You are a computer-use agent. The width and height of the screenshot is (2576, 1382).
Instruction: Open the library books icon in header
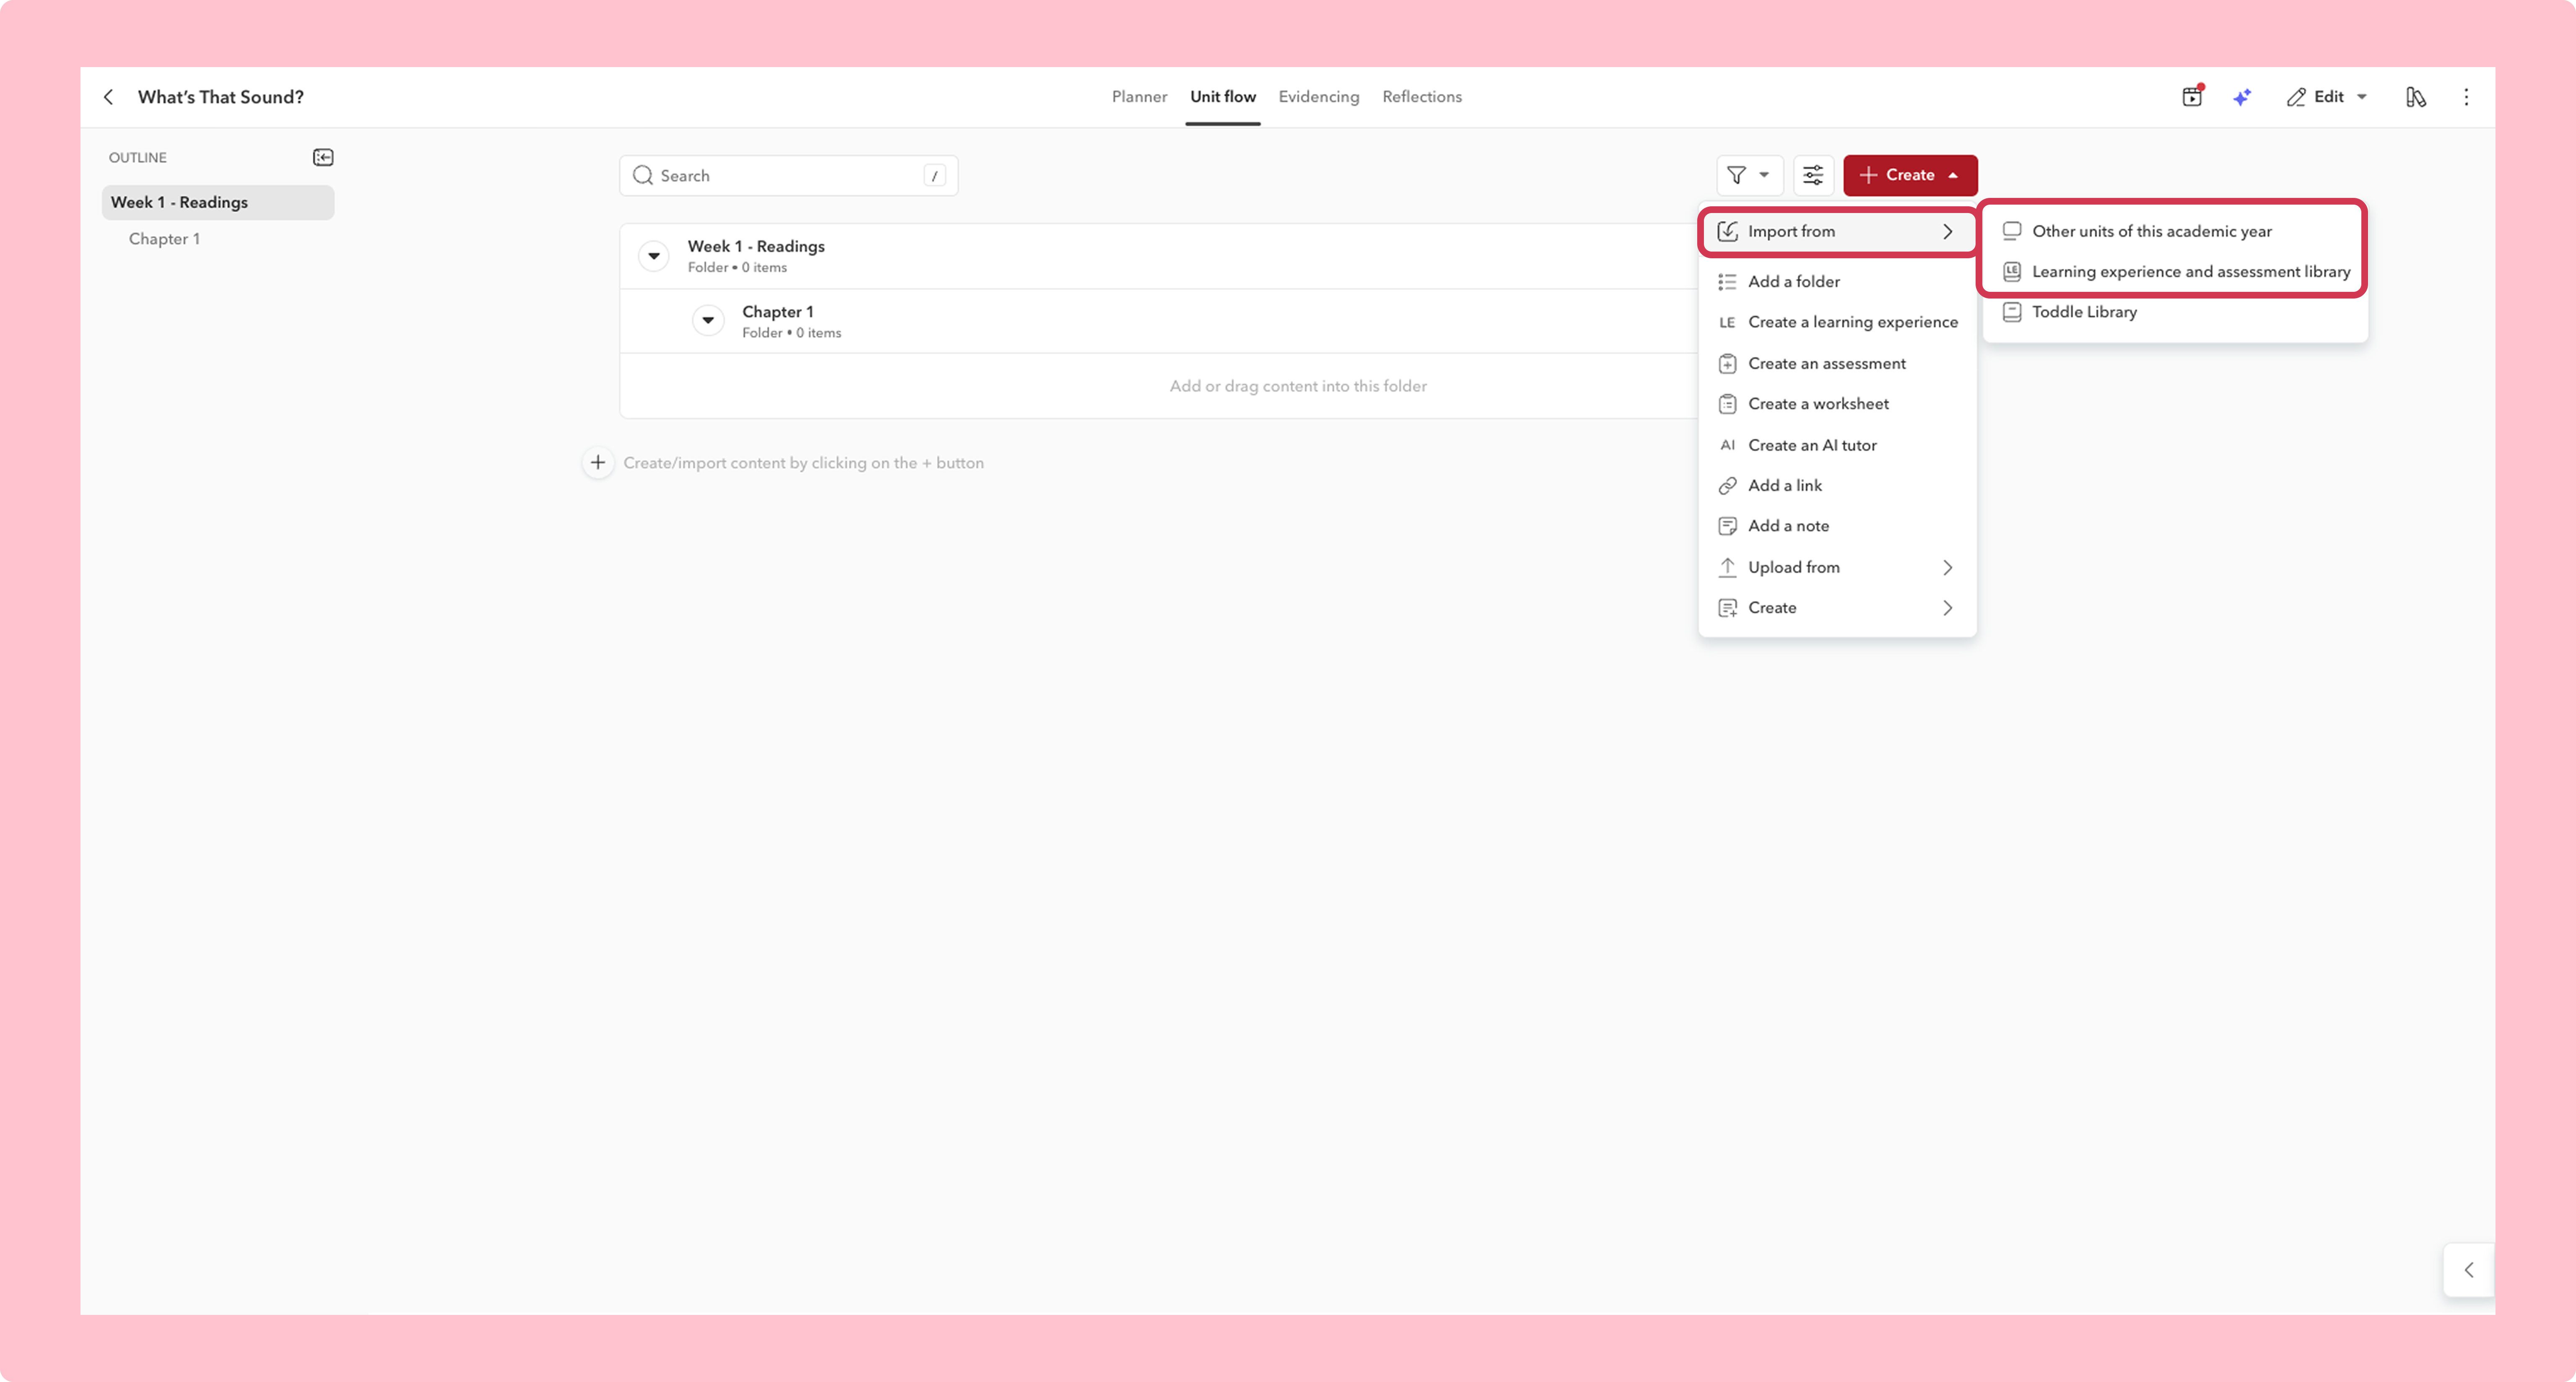2416,97
